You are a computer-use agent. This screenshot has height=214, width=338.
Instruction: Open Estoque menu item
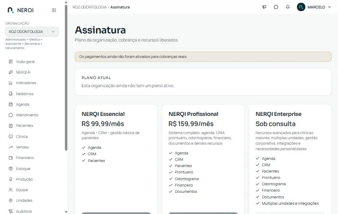[23, 168]
